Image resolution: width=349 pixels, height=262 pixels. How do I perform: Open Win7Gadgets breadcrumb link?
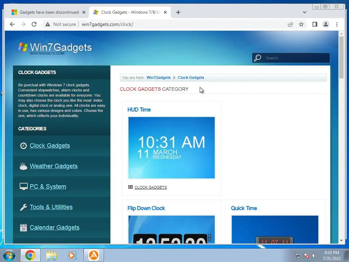(158, 77)
